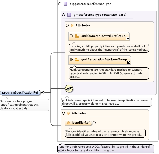Select the identifierRef attribute box
Viewport: 159px width, 154px height.
(78, 123)
